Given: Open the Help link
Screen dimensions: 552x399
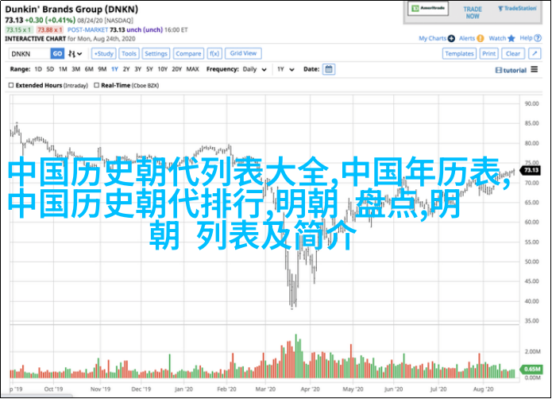Looking at the screenshot, I should [x=526, y=38].
